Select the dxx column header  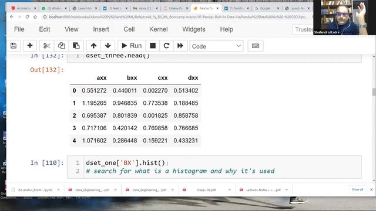193,78
